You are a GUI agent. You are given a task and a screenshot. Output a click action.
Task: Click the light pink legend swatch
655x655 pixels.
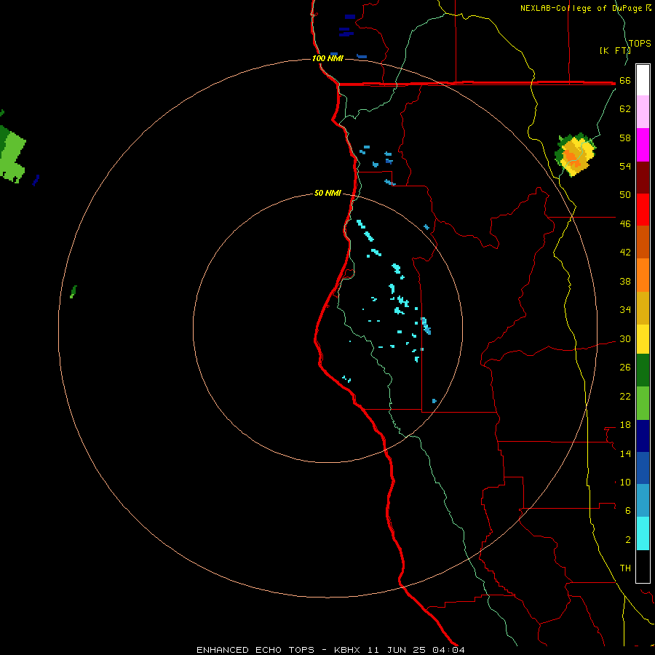click(x=643, y=111)
